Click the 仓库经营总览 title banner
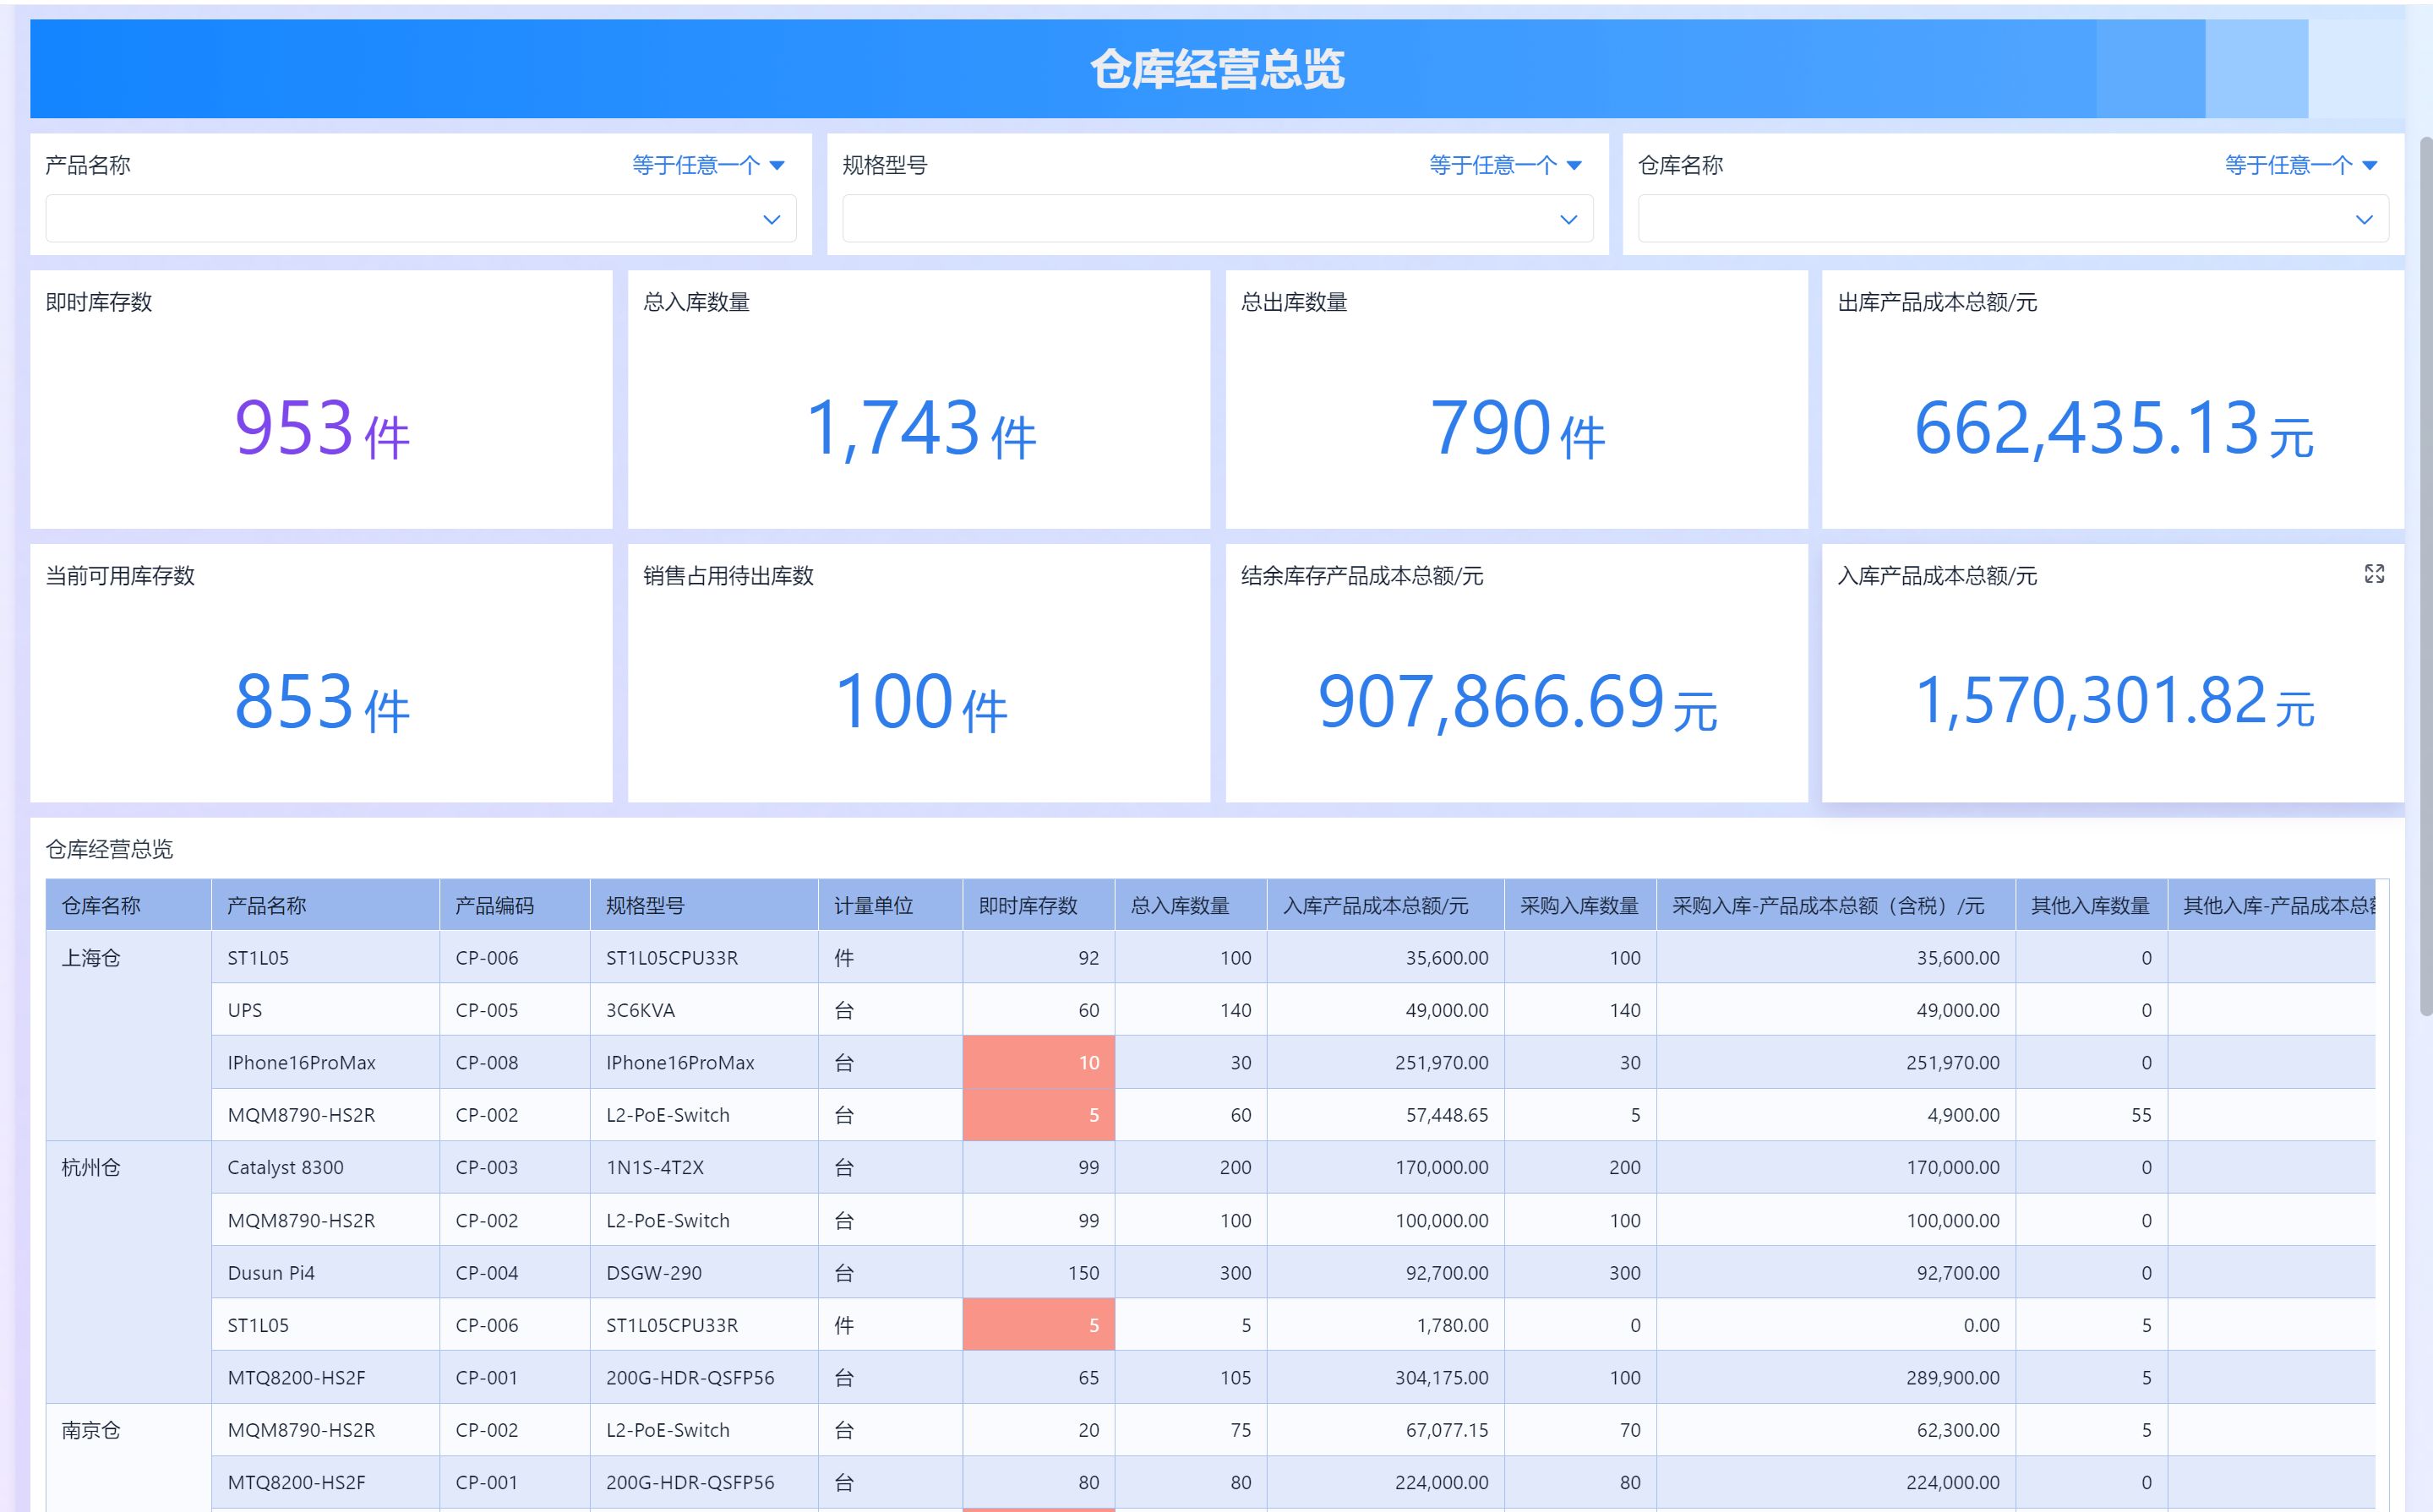The image size is (2433, 1512). [1215, 69]
